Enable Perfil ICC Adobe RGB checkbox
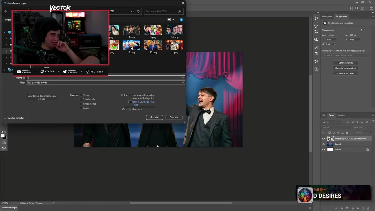Viewport: 375px width, 211px height. [130, 102]
